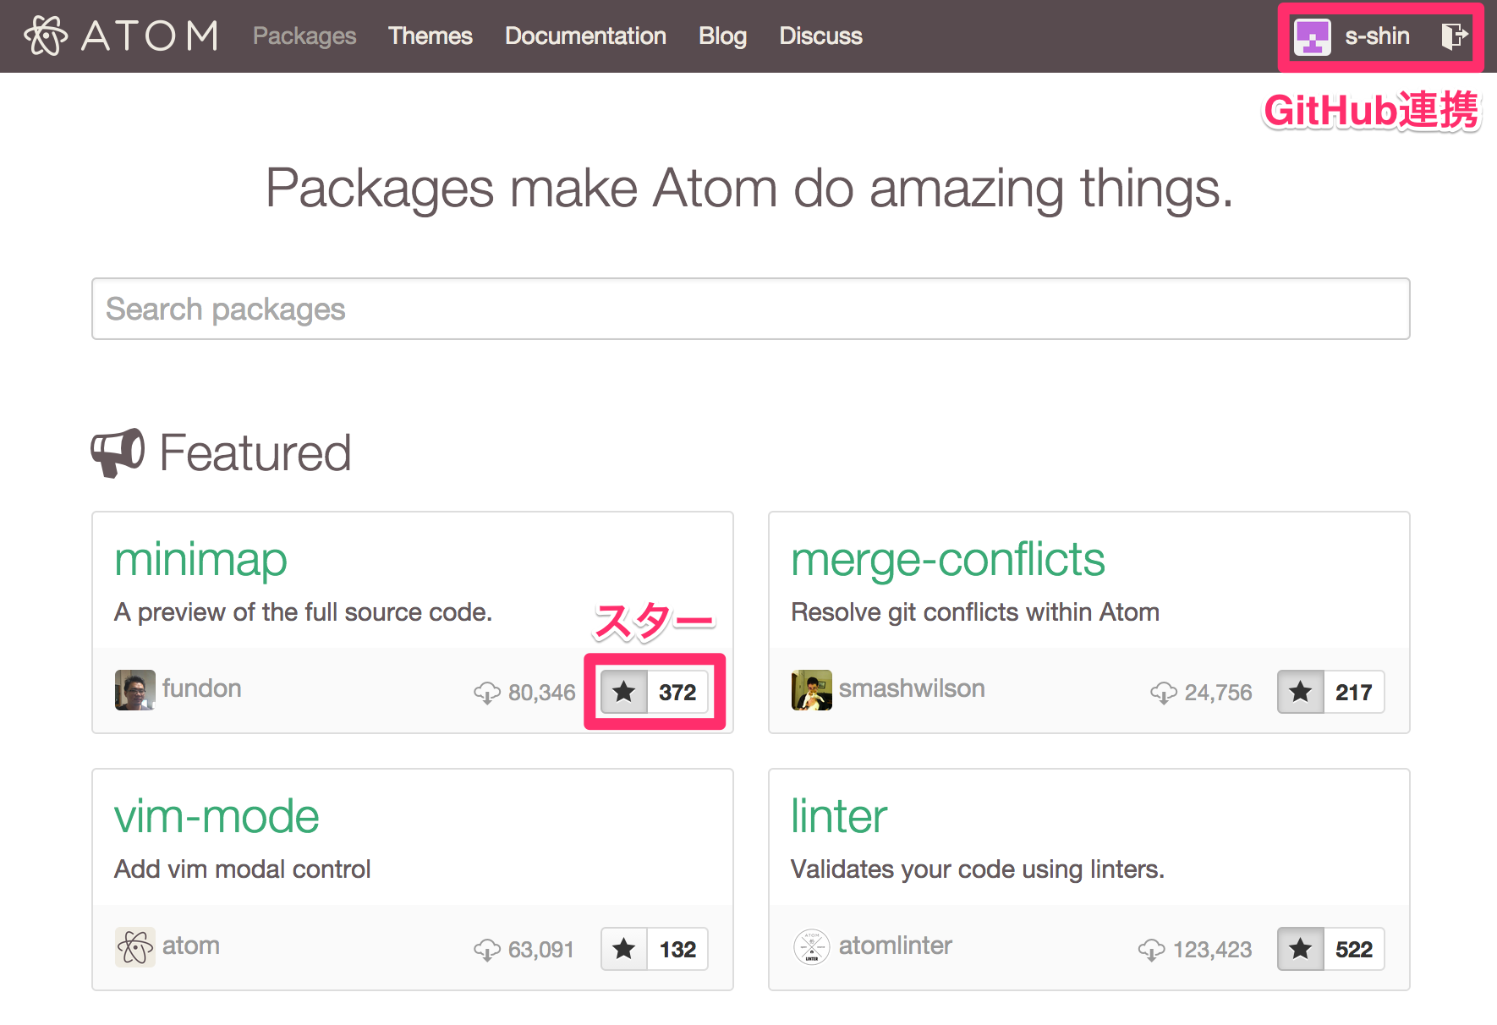The width and height of the screenshot is (1497, 1025).
Task: Open the minimap package page
Action: 200,560
